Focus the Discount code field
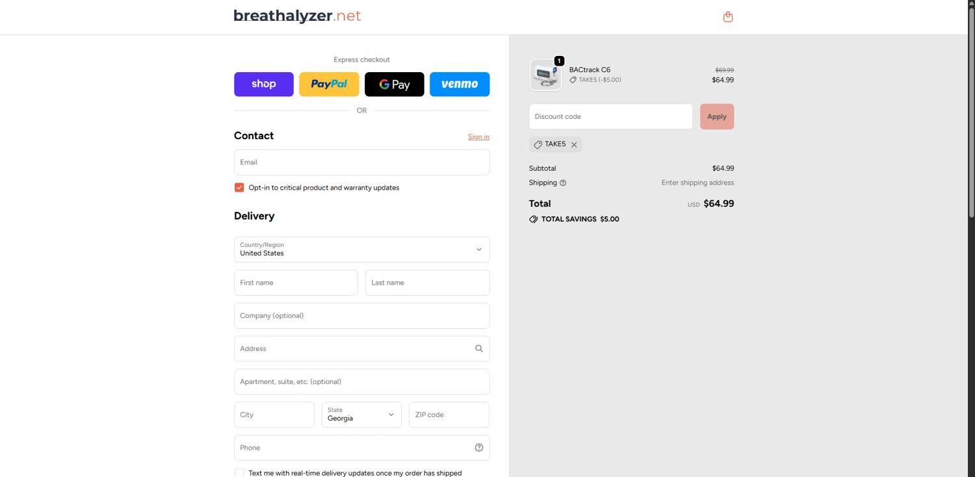 click(610, 117)
